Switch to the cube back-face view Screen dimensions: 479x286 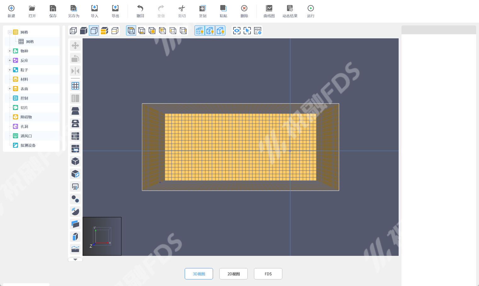162,30
